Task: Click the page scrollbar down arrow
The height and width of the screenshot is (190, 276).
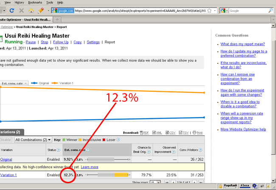Action: coord(273,179)
